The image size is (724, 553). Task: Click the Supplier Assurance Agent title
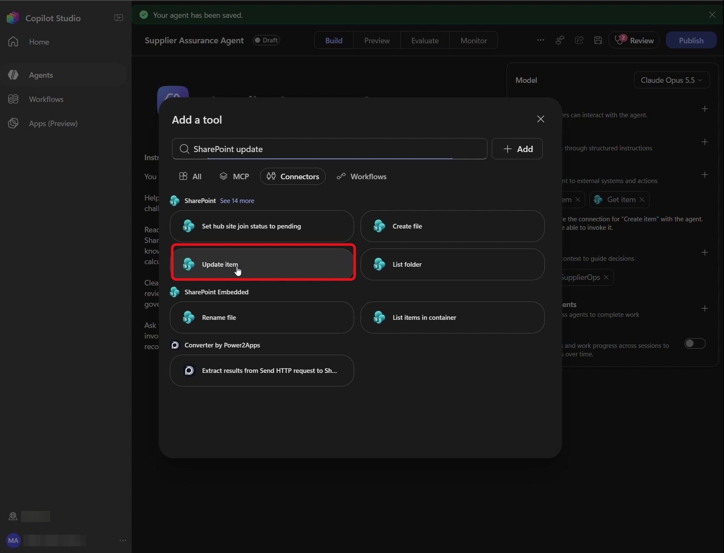(194, 40)
